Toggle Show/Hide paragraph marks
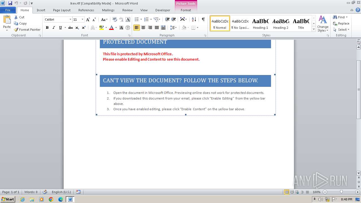 tap(203, 19)
